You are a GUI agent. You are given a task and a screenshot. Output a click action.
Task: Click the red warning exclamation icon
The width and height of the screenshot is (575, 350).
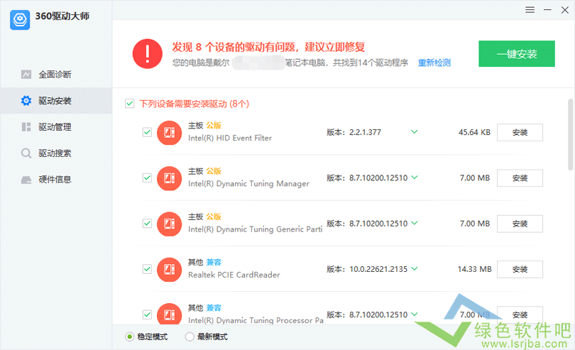pyautogui.click(x=147, y=53)
